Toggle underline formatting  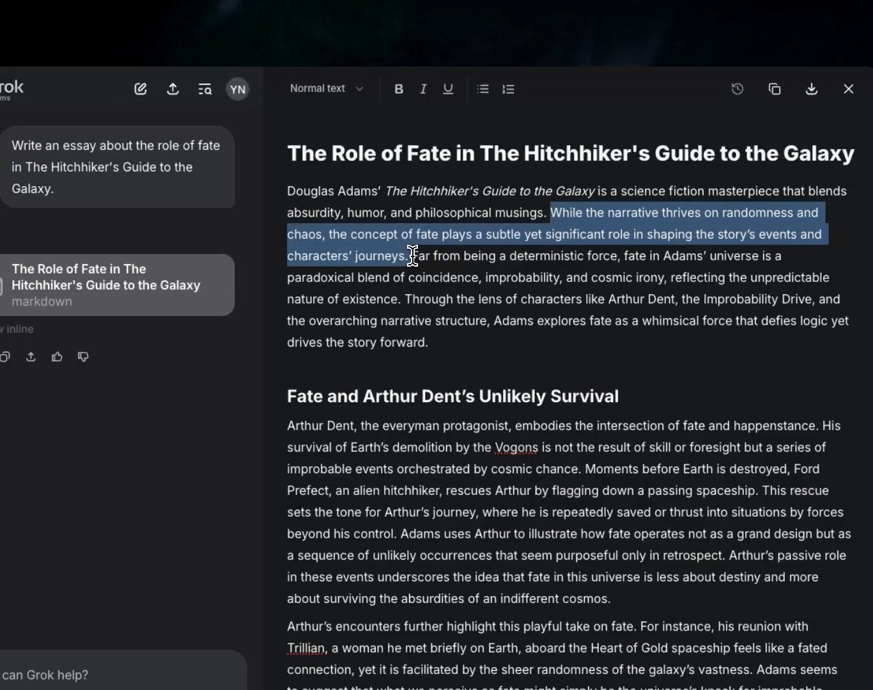tap(448, 89)
